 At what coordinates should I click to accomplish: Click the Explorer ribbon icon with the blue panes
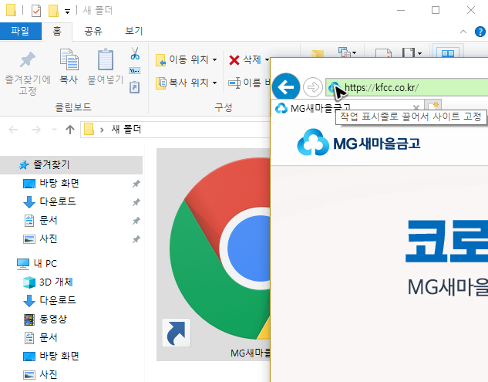(x=448, y=52)
